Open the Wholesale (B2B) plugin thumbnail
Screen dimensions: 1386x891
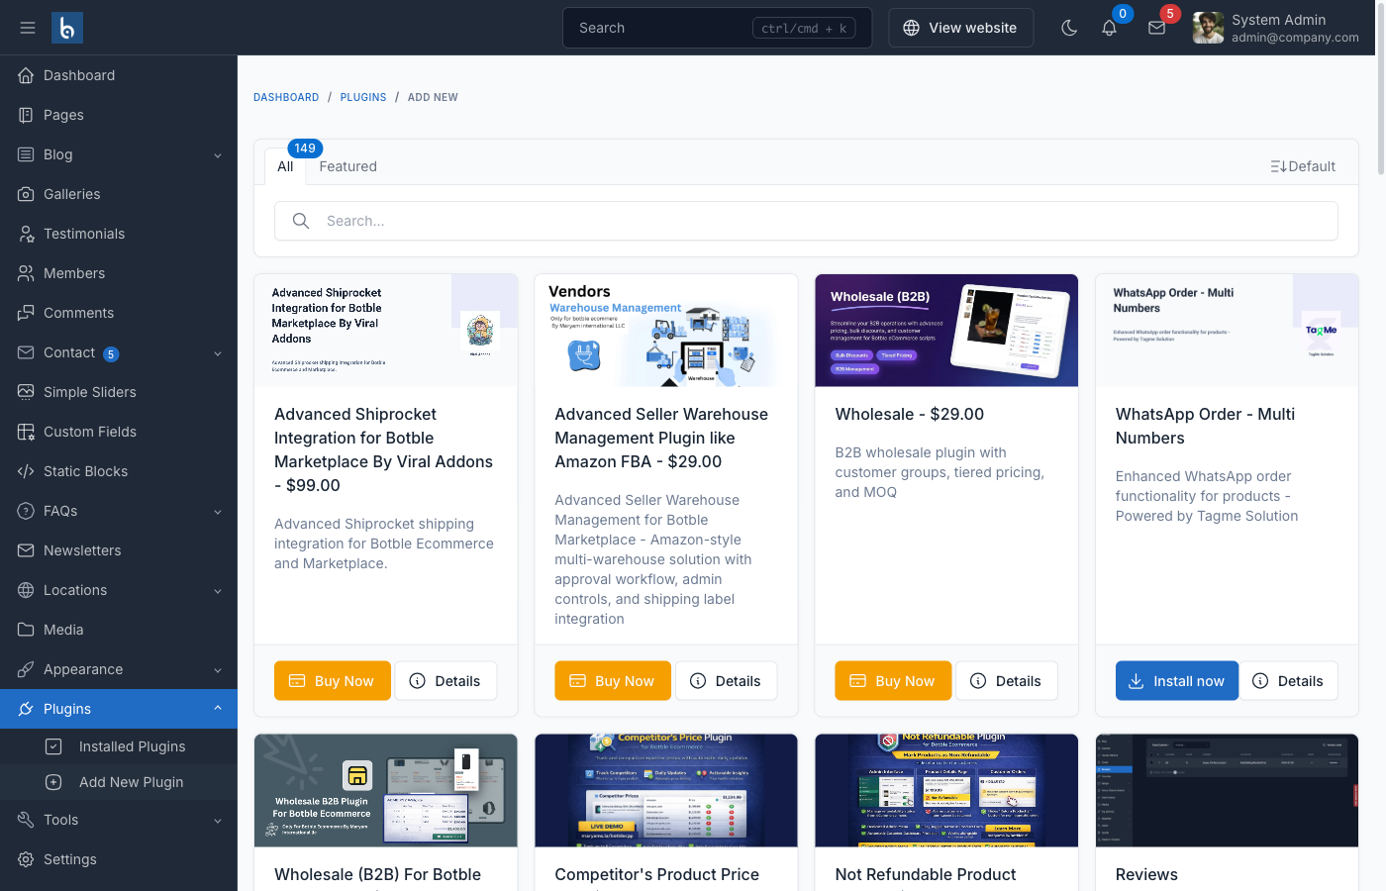click(945, 331)
